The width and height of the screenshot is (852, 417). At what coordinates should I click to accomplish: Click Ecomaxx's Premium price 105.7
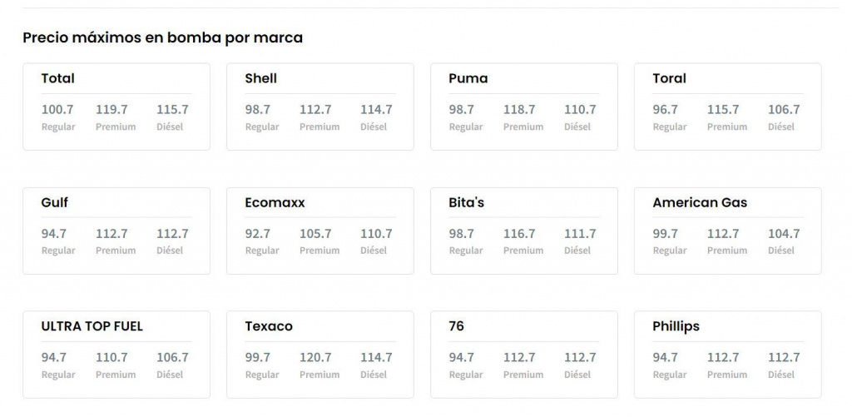click(315, 234)
